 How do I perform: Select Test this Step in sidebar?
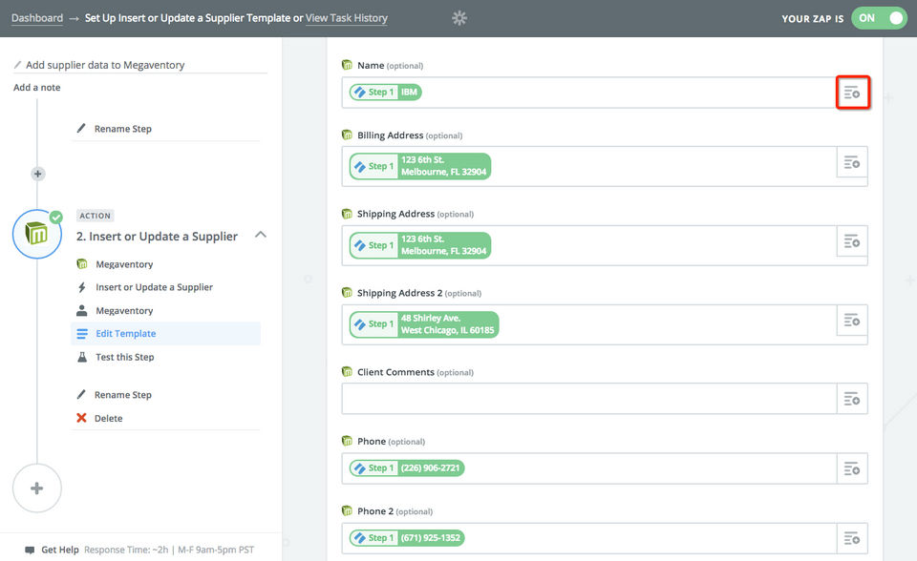[124, 357]
